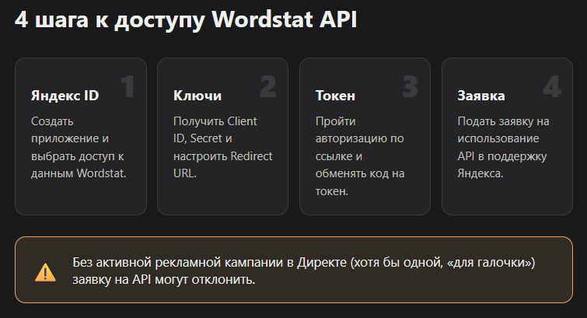Click the heading '4 шага к доступу Wordstat API'
This screenshot has width=587, height=318.
click(186, 19)
